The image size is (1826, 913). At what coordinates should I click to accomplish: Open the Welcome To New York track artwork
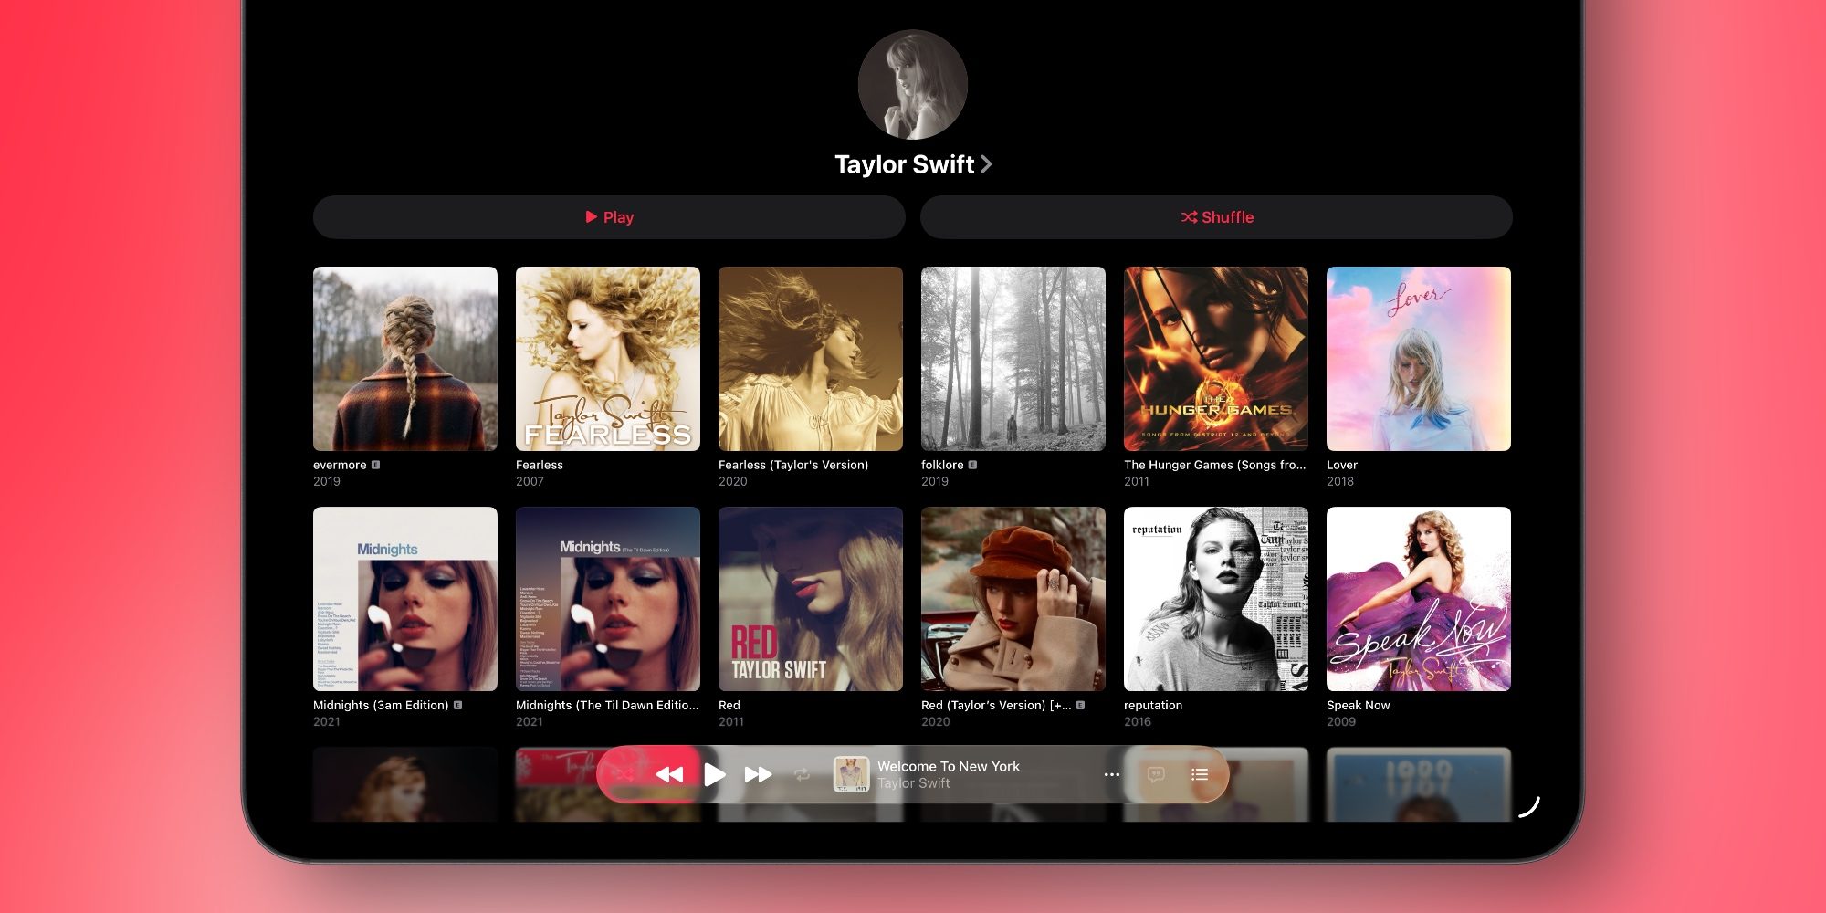pyautogui.click(x=851, y=774)
